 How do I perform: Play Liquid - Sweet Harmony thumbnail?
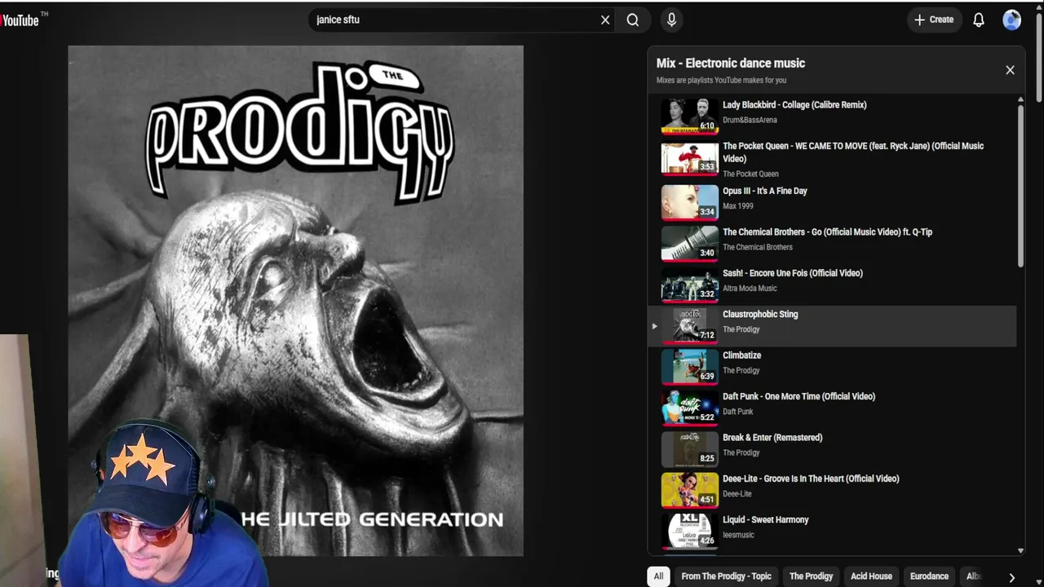689,531
